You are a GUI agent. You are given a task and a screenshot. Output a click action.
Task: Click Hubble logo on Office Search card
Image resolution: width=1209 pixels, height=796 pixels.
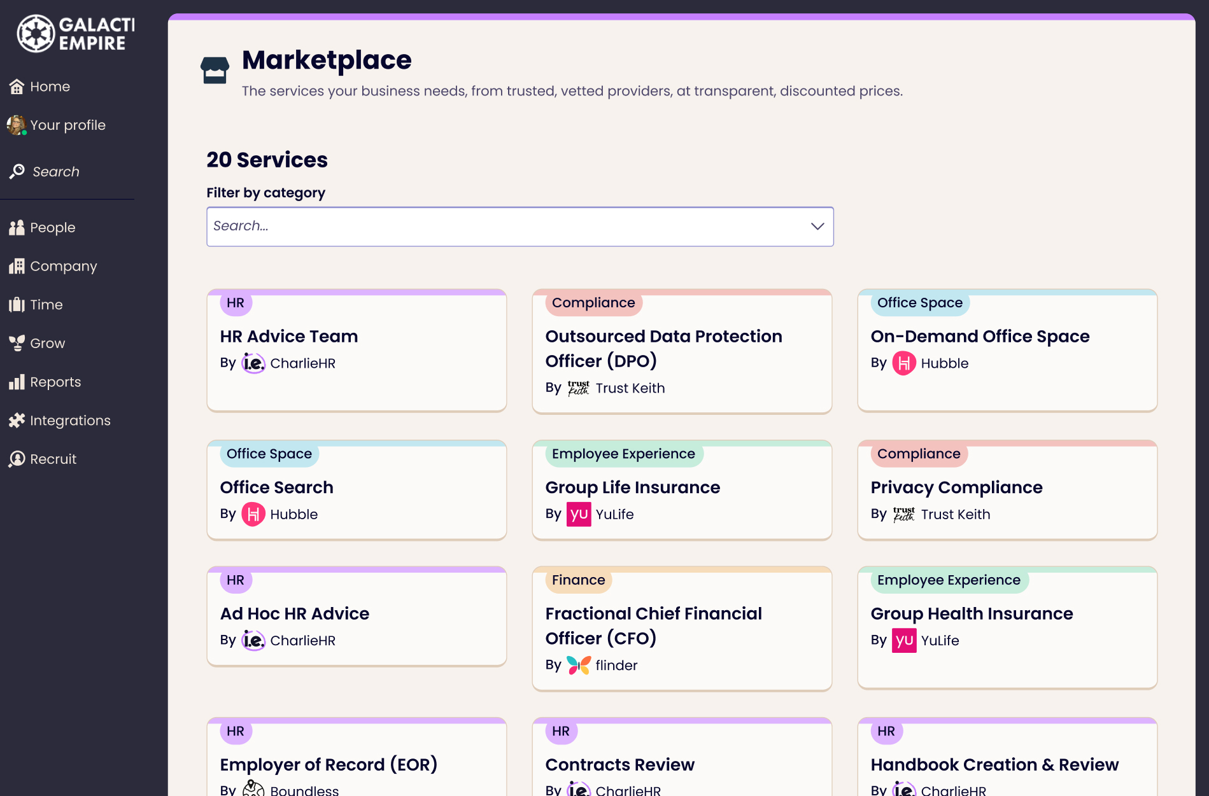click(x=253, y=514)
